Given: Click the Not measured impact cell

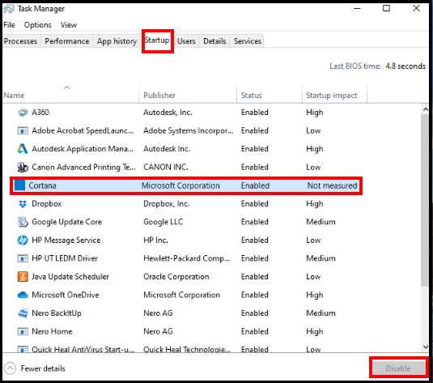Looking at the screenshot, I should pos(332,185).
